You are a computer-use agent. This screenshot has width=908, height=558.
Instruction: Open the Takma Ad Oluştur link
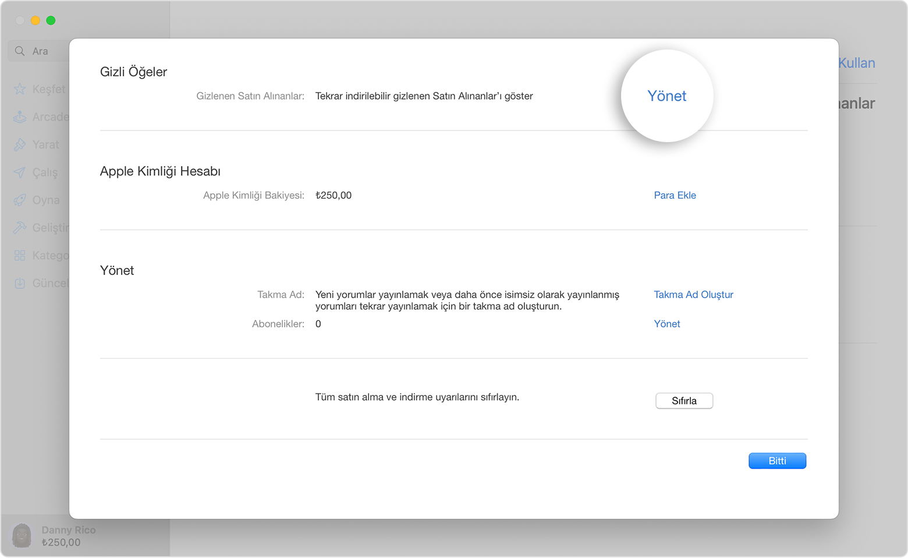(693, 295)
